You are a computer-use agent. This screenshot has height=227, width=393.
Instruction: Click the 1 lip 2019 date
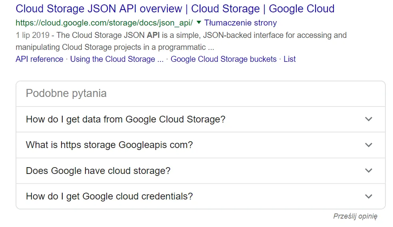point(33,36)
